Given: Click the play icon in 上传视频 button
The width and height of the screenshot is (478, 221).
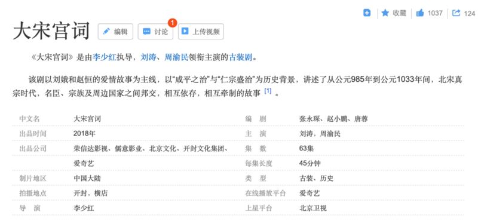Looking at the screenshot, I should pos(185,32).
